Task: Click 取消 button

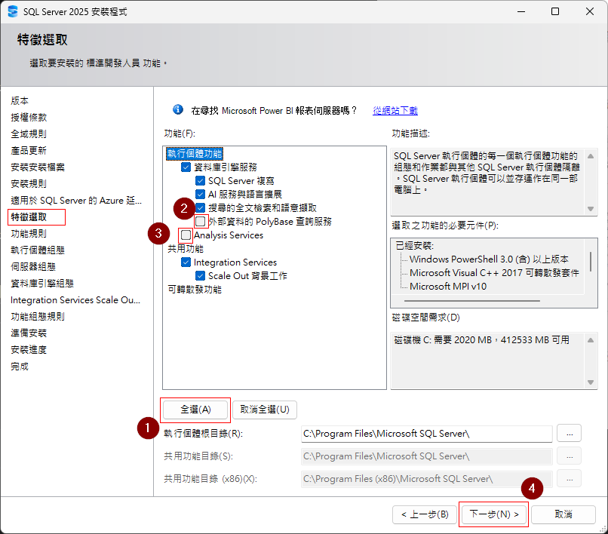Action: click(x=563, y=514)
